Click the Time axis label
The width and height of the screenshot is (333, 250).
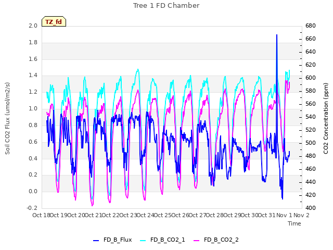click(x=294, y=223)
